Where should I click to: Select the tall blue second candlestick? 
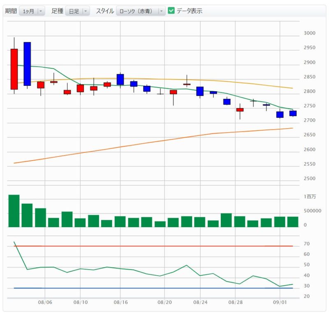coord(27,64)
